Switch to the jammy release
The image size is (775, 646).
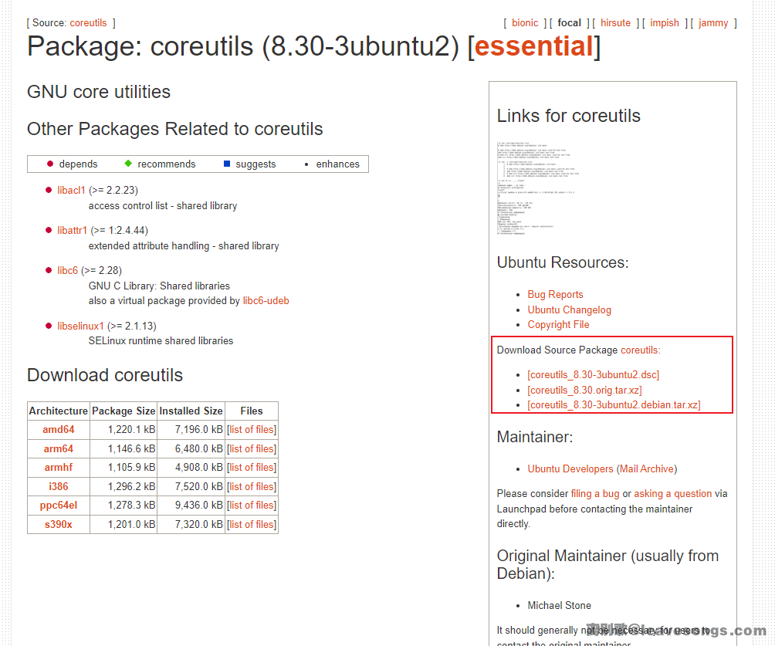coord(713,22)
